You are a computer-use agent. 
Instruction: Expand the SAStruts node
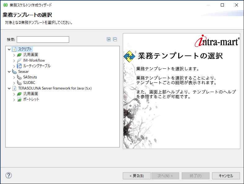click(x=14, y=77)
